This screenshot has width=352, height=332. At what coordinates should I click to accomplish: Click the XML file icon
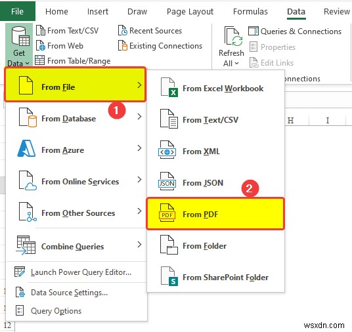167,150
